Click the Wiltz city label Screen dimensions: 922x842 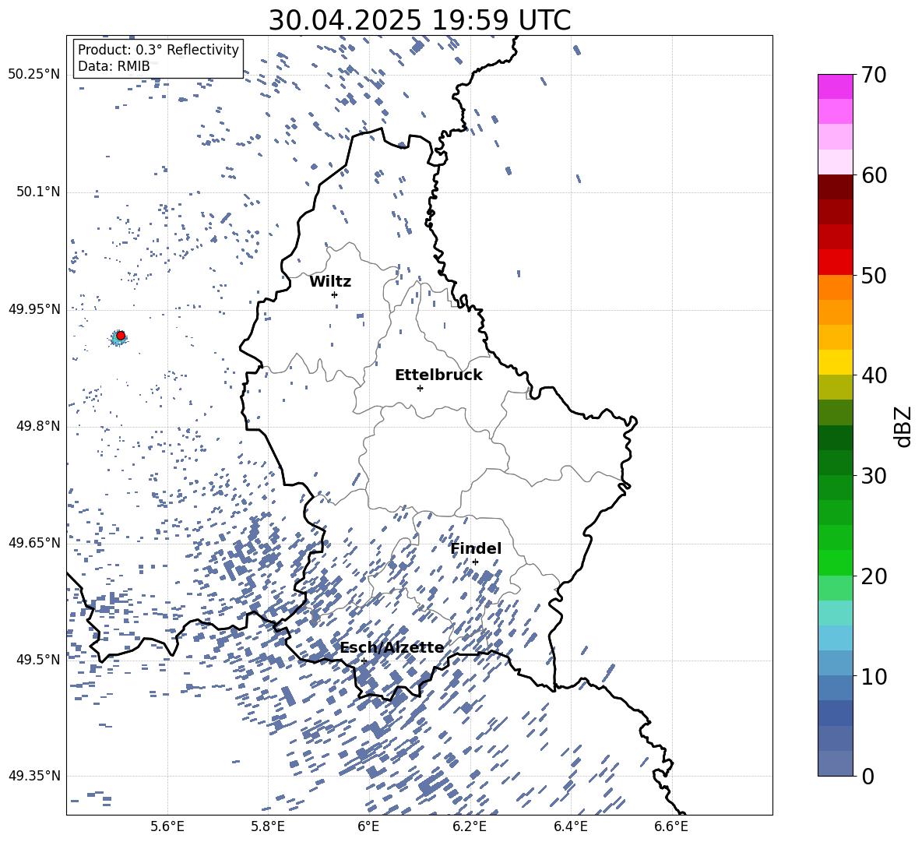(x=330, y=282)
